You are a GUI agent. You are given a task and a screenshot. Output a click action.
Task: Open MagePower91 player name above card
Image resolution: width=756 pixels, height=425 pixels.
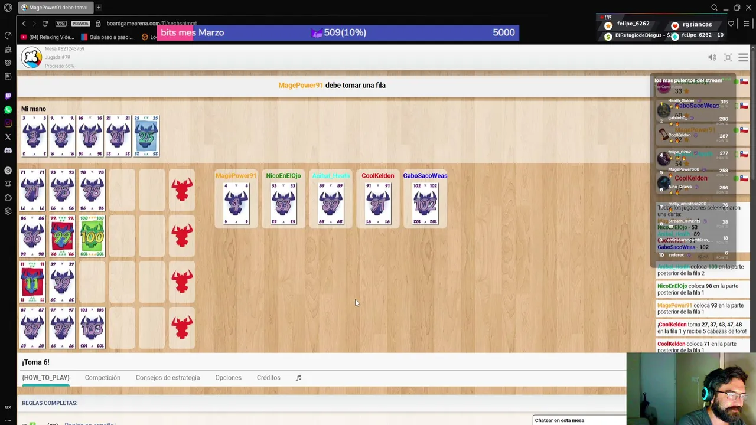point(236,175)
